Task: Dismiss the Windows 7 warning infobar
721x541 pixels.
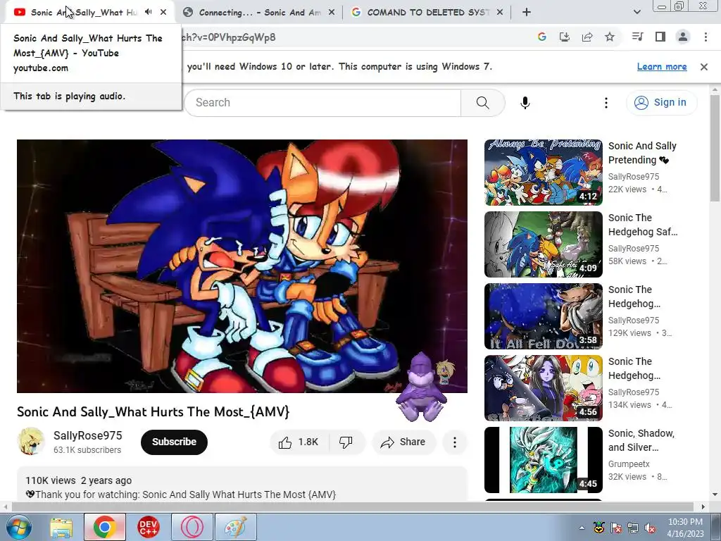Action: coord(703,67)
